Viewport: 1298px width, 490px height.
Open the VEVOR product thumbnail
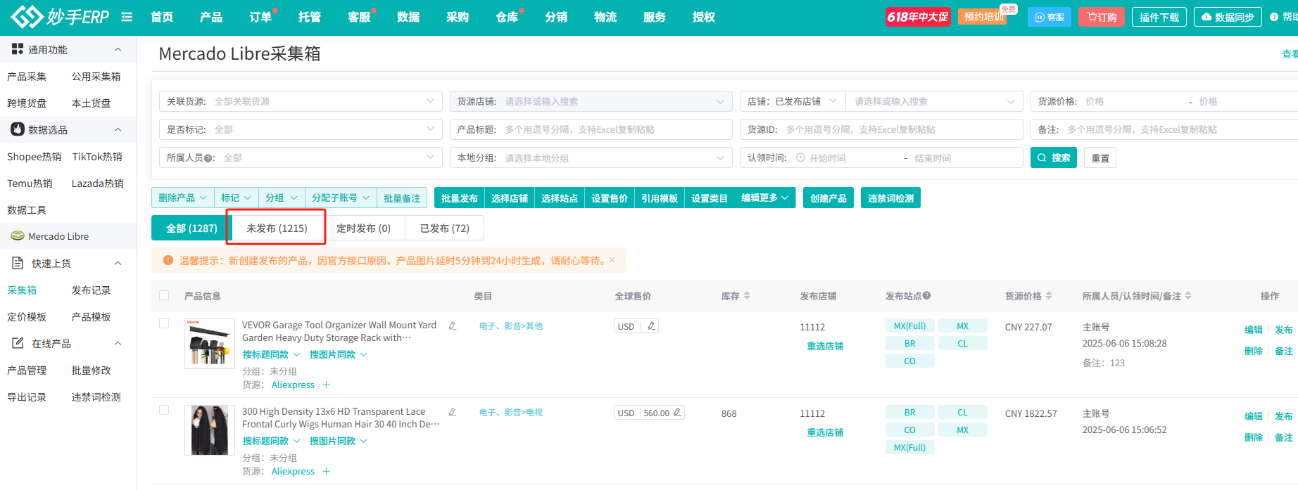click(210, 344)
